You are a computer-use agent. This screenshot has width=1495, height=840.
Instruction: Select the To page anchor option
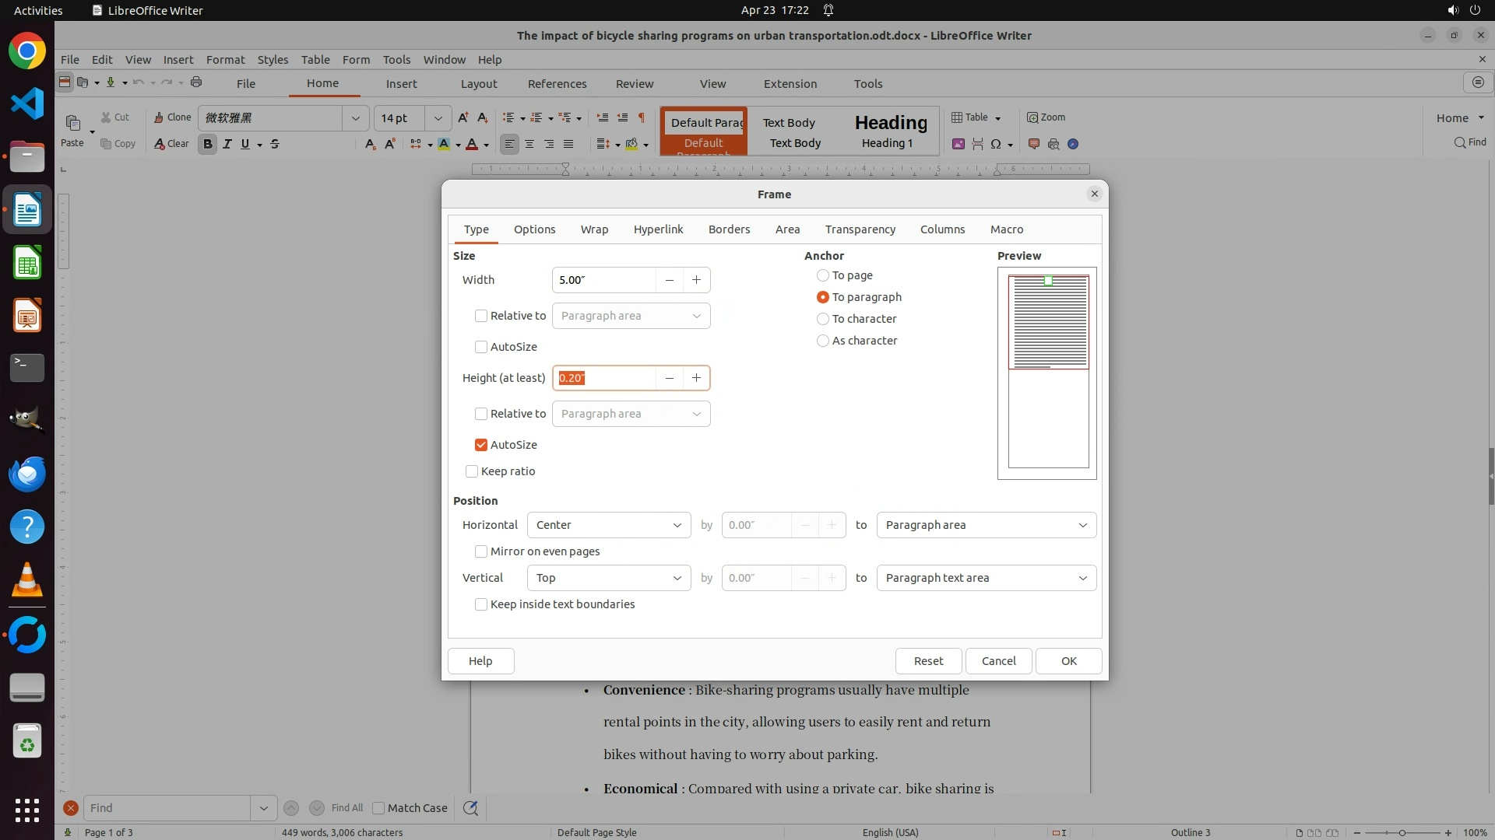pos(823,275)
